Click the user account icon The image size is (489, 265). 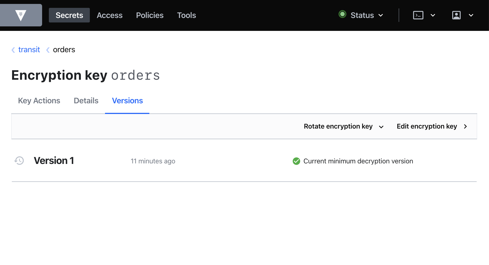coord(456,15)
